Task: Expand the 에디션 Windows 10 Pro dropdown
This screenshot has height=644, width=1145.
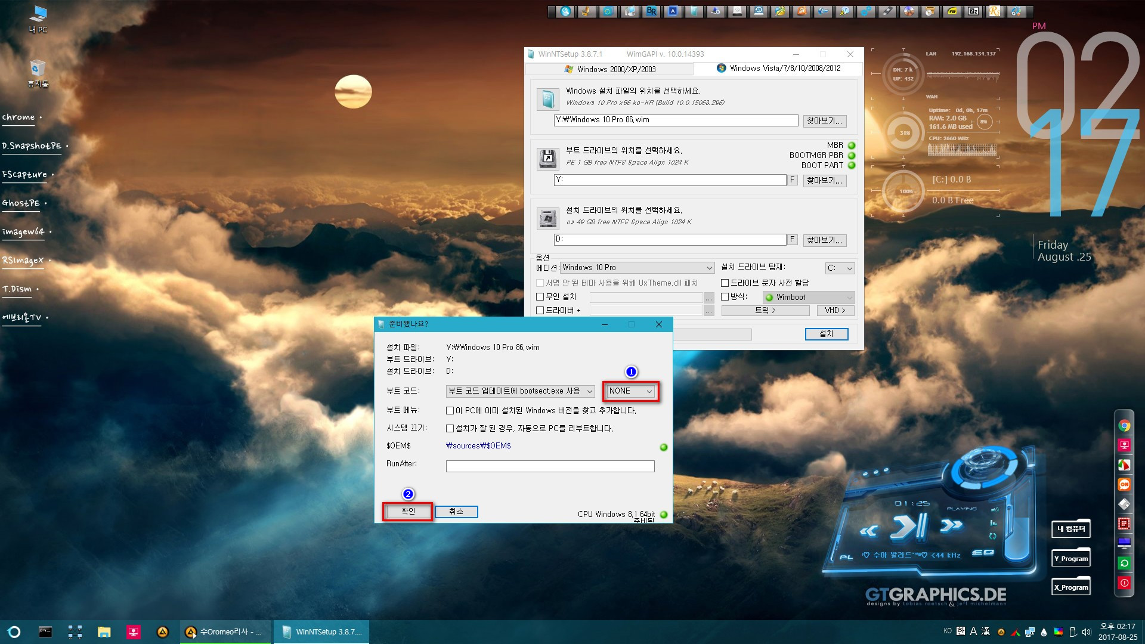Action: tap(637, 268)
